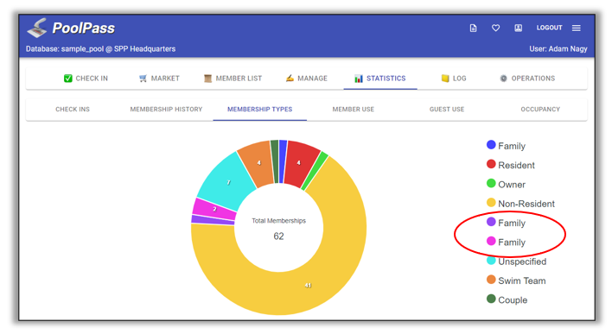Viewport: 612px width, 334px height.
Task: Click the PoolPass logo icon
Action: point(37,28)
